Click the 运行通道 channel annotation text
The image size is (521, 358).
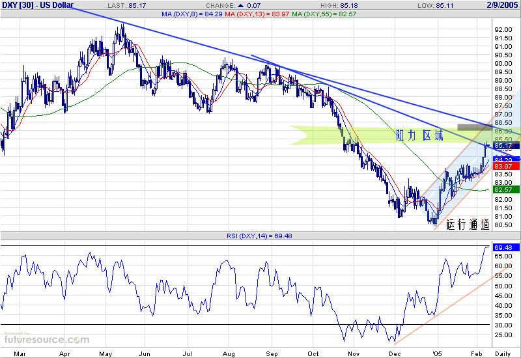pos(467,225)
